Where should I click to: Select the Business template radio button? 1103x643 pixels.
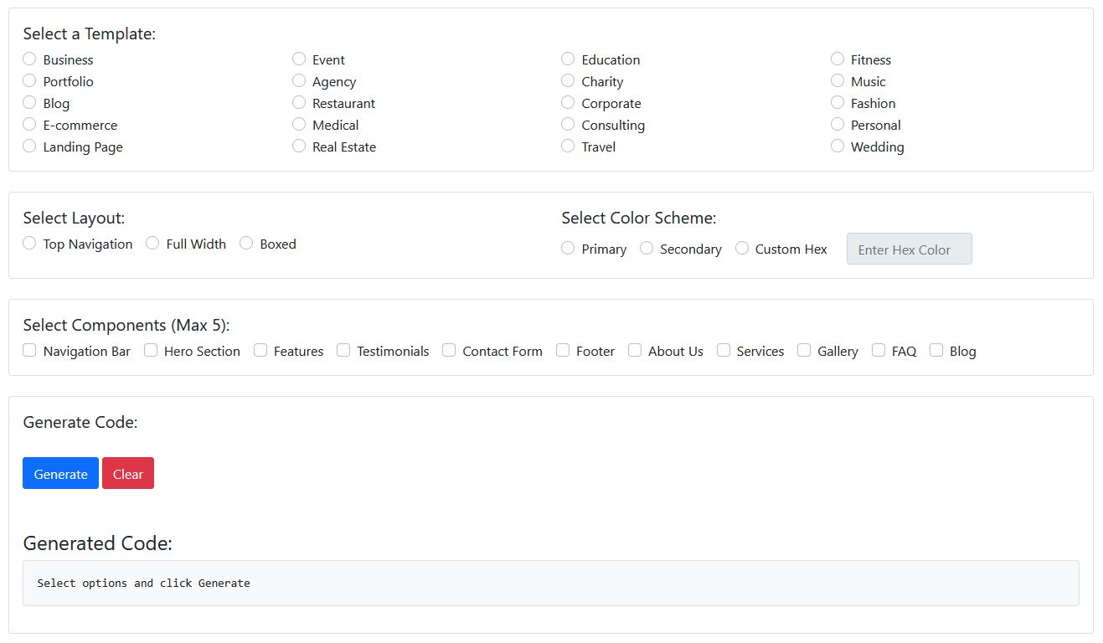click(x=29, y=59)
